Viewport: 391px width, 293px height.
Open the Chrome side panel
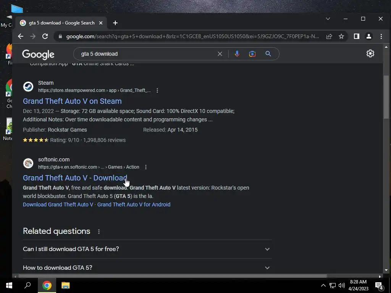click(x=357, y=36)
